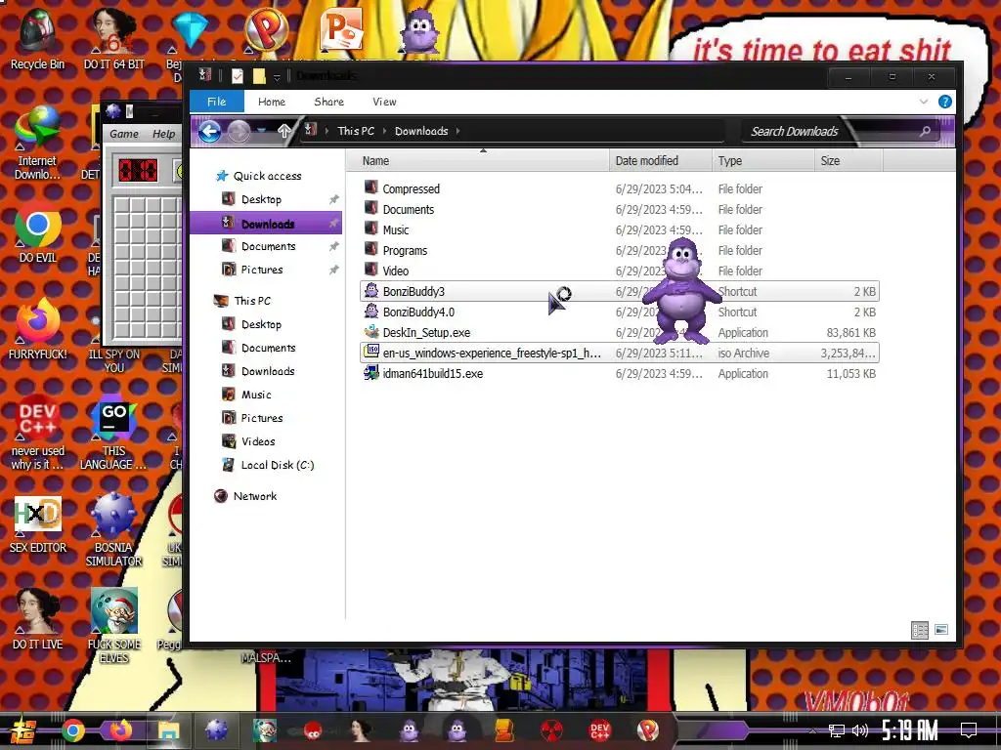Open the Share ribbon tab
Viewport: 1001px width, 750px height.
[328, 102]
